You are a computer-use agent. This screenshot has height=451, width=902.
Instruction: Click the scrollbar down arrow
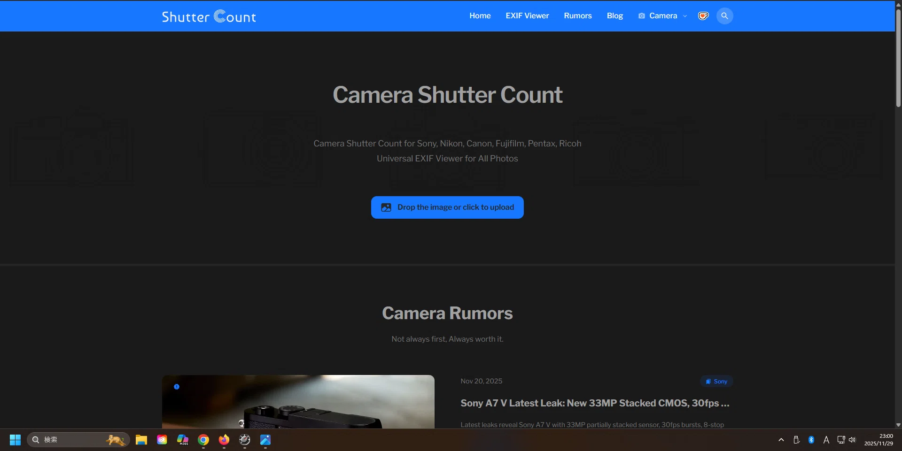898,425
